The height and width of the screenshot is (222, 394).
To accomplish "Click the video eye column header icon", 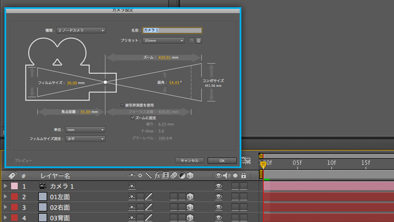I will (218, 175).
